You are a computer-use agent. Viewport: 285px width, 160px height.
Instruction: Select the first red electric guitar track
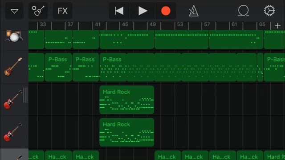[13, 100]
